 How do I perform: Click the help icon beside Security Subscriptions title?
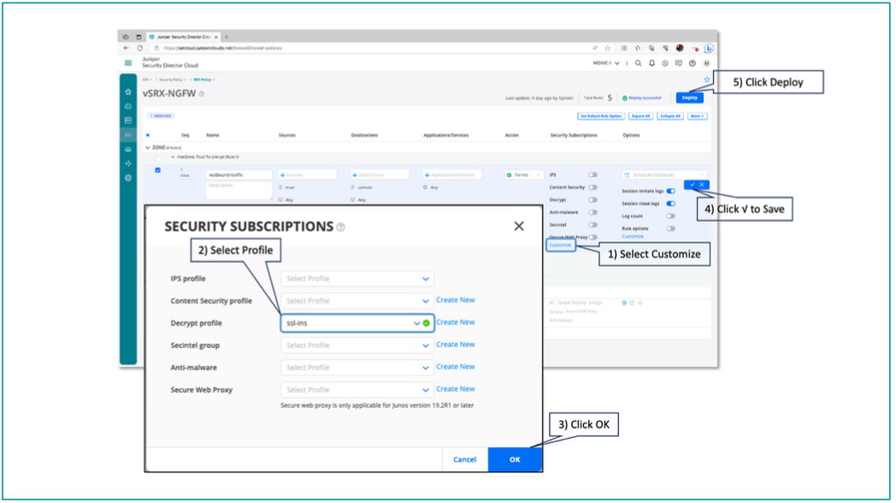coord(341,228)
